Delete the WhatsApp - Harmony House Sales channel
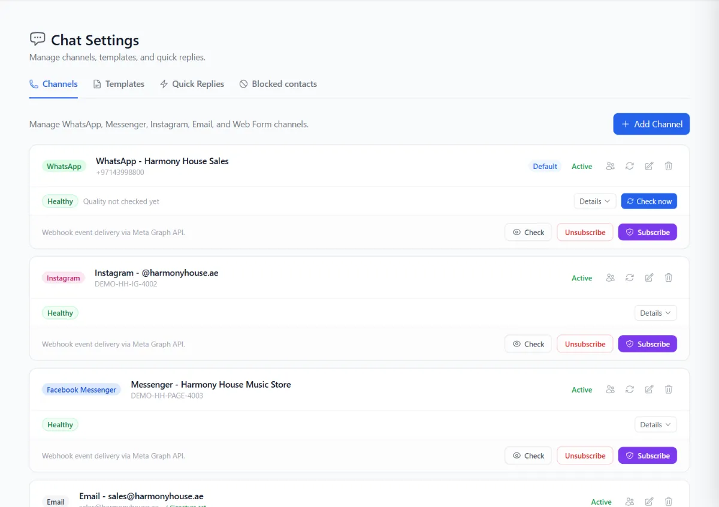The image size is (719, 507). tap(669, 166)
